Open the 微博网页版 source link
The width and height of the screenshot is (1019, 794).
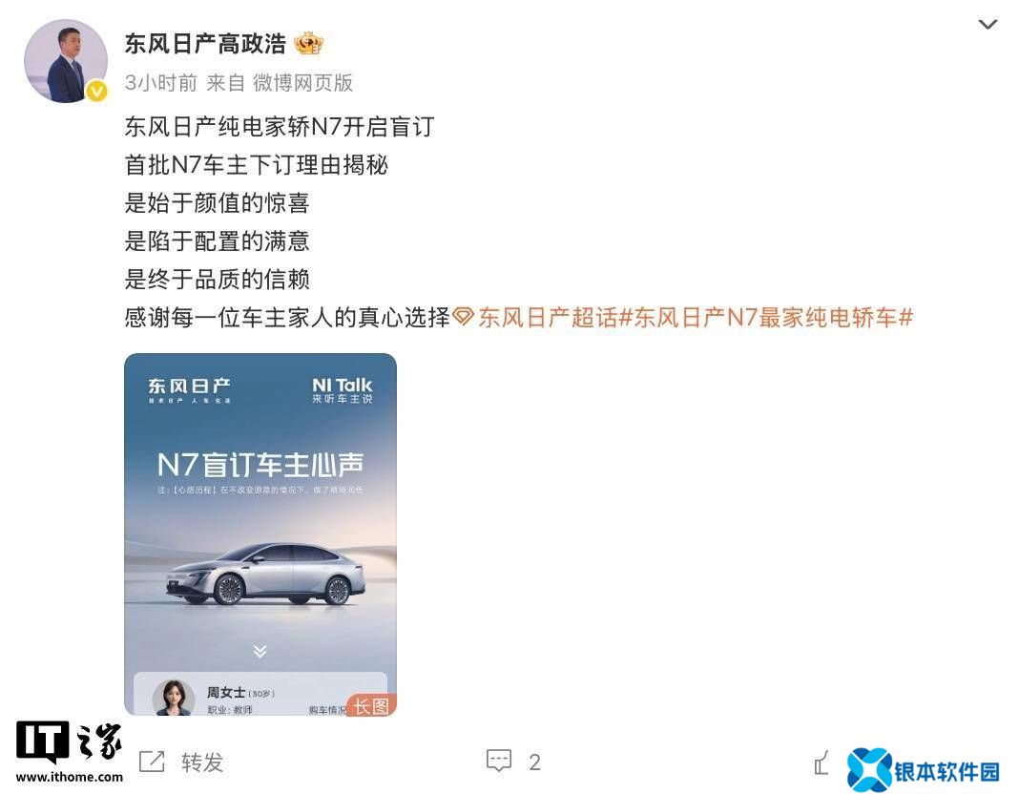pyautogui.click(x=302, y=82)
